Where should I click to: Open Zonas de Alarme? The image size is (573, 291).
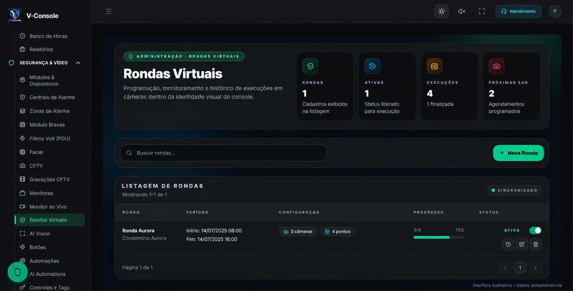(x=49, y=111)
